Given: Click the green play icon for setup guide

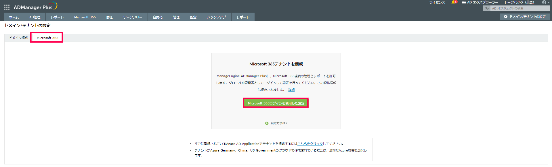Looking at the screenshot, I should point(267,123).
